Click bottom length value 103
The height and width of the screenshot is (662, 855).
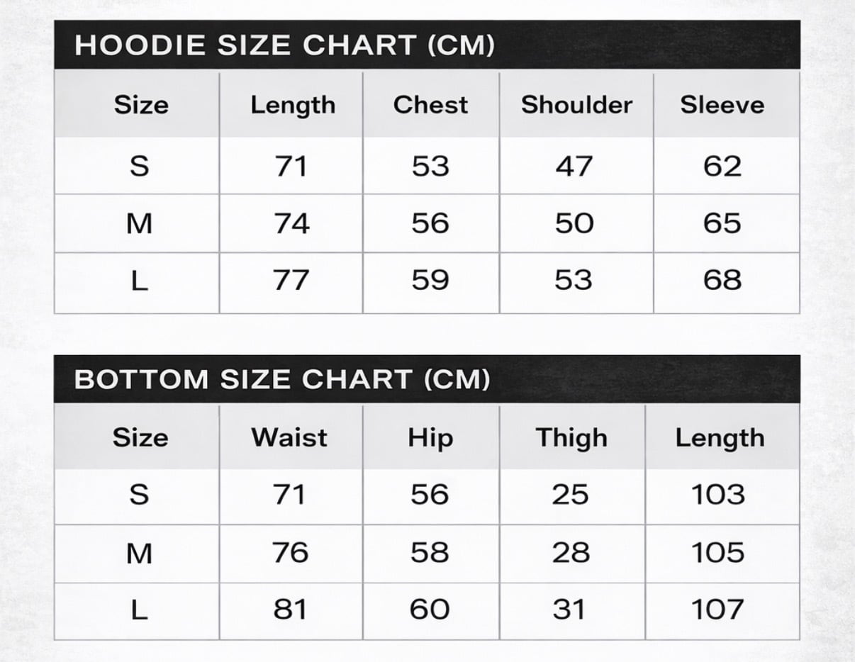click(x=718, y=495)
